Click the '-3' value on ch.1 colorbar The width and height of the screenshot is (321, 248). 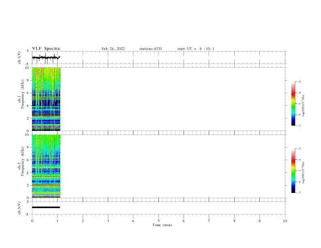pyautogui.click(x=299, y=81)
